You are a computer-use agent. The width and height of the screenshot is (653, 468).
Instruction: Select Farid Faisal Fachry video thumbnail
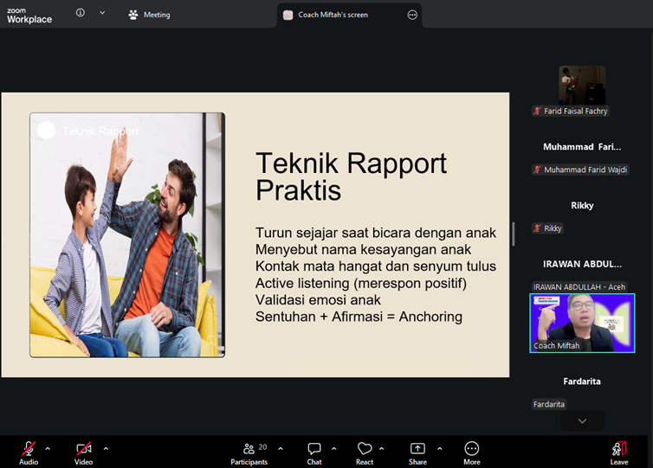[x=582, y=85]
